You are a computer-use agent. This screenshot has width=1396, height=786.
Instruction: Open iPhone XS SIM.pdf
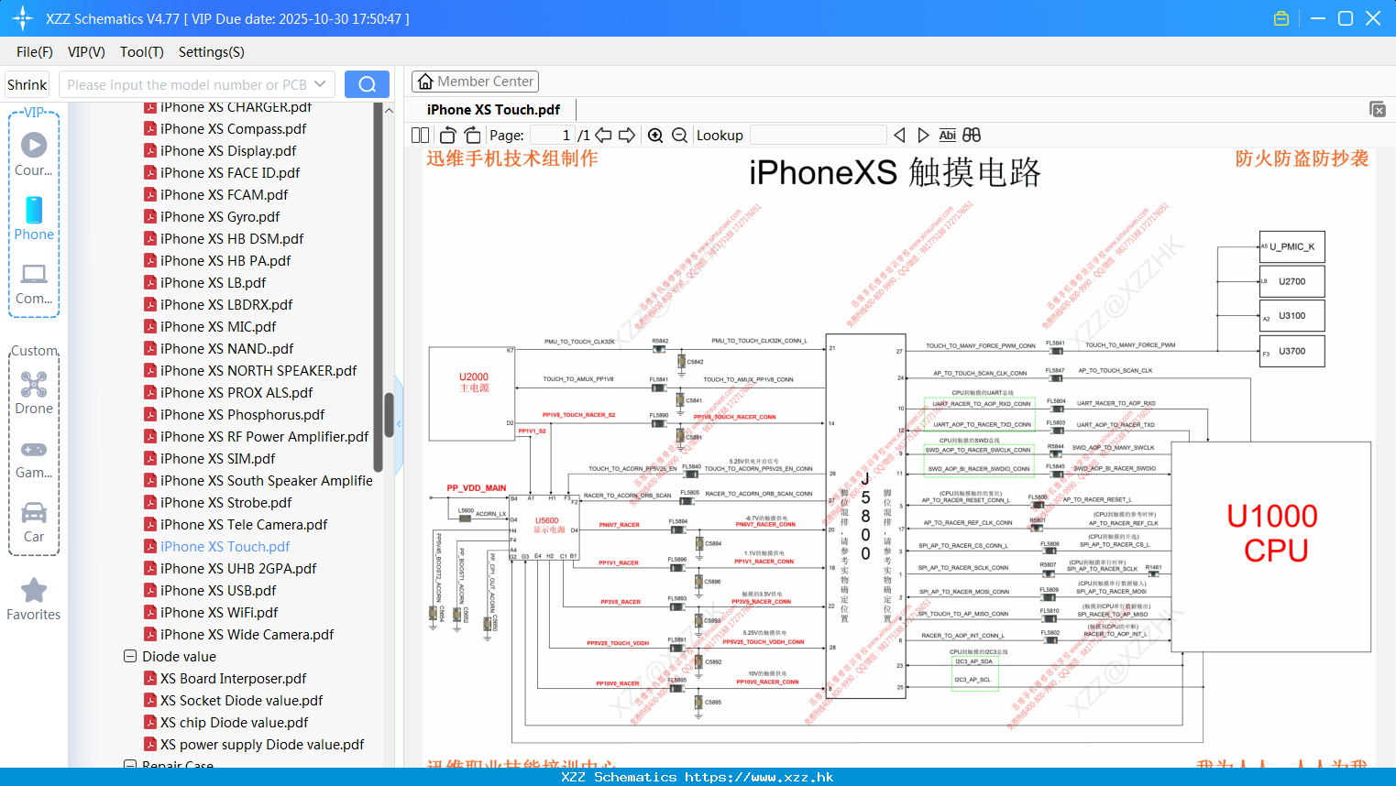click(217, 459)
